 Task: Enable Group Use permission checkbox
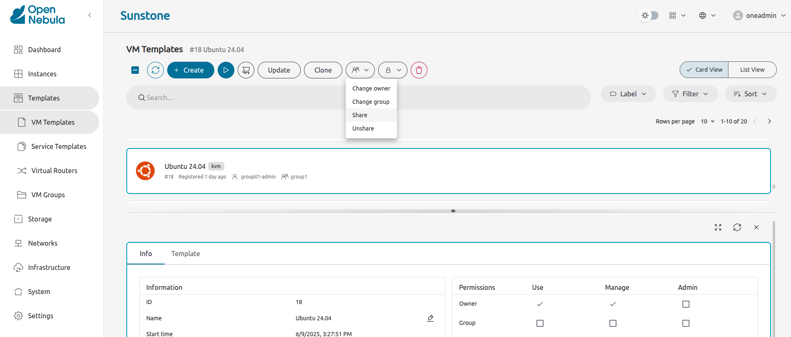click(x=540, y=323)
